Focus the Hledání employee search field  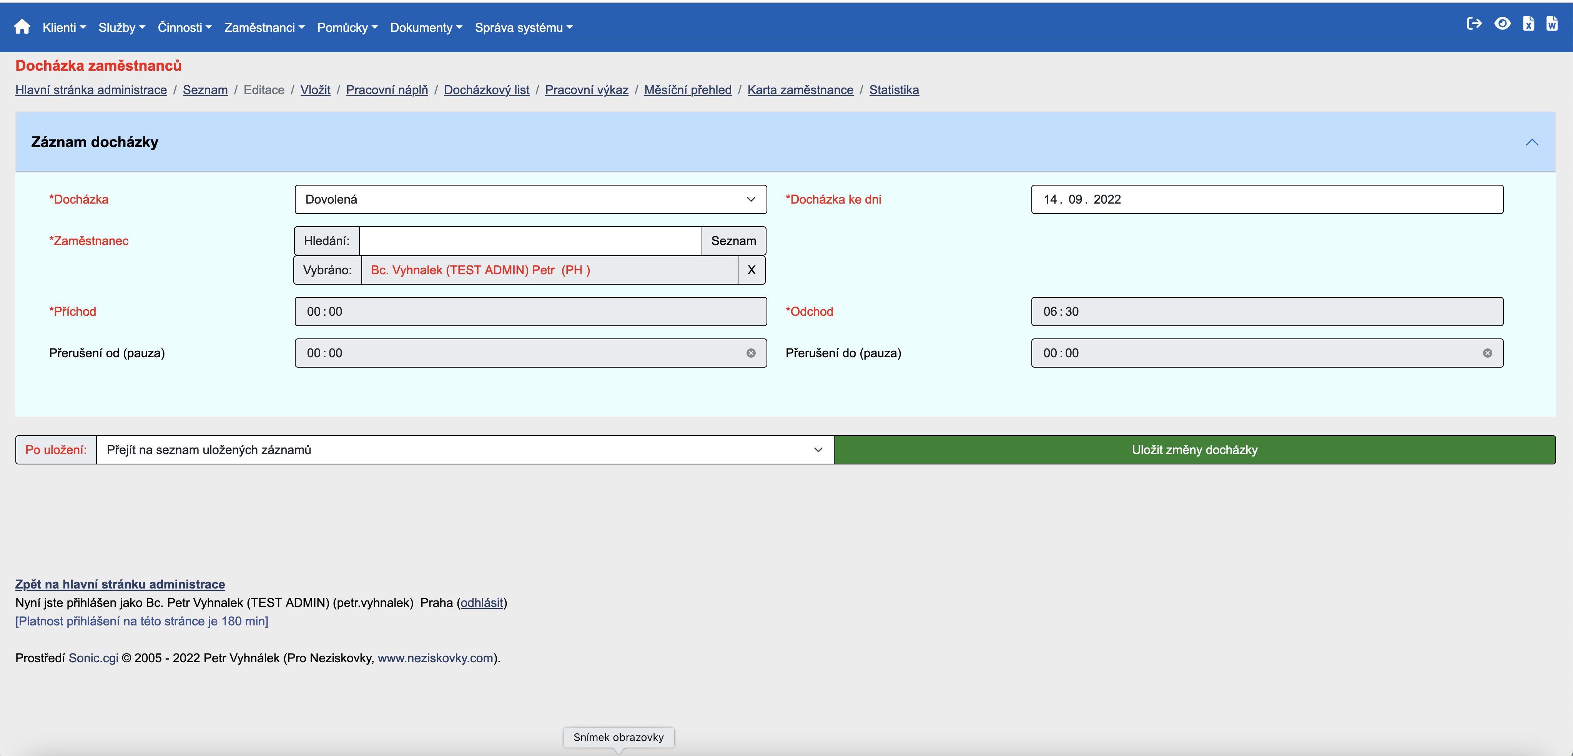[529, 241]
